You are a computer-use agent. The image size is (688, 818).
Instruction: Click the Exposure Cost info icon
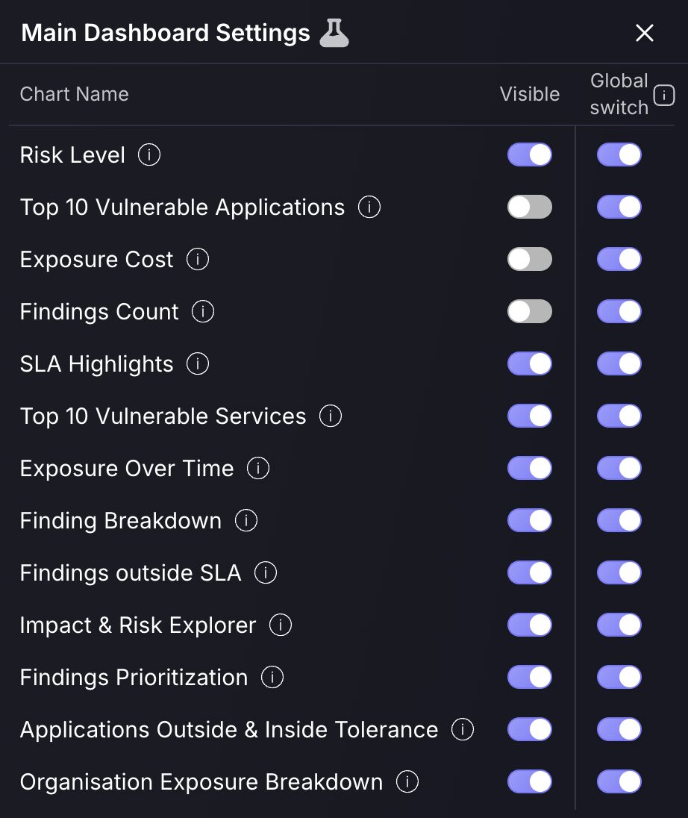coord(198,259)
